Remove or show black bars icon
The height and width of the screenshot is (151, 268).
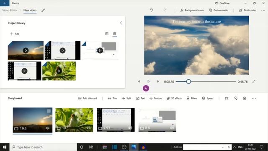[227, 98]
